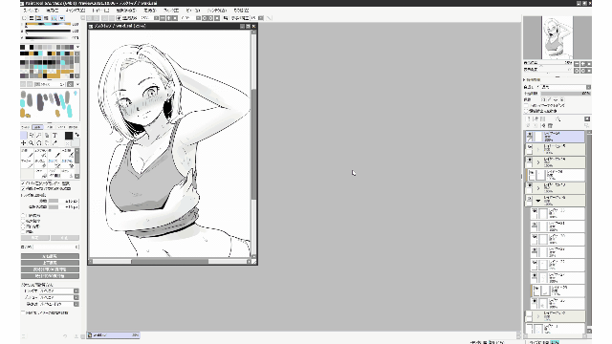Expand the bottom-most layer folder

(x=538, y=316)
